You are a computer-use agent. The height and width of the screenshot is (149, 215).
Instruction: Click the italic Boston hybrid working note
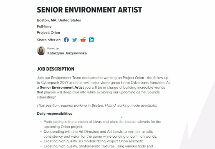97,105
